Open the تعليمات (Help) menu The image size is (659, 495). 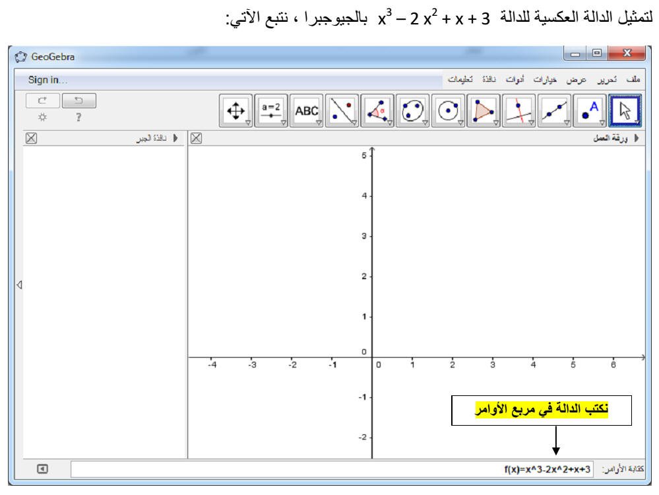click(460, 79)
